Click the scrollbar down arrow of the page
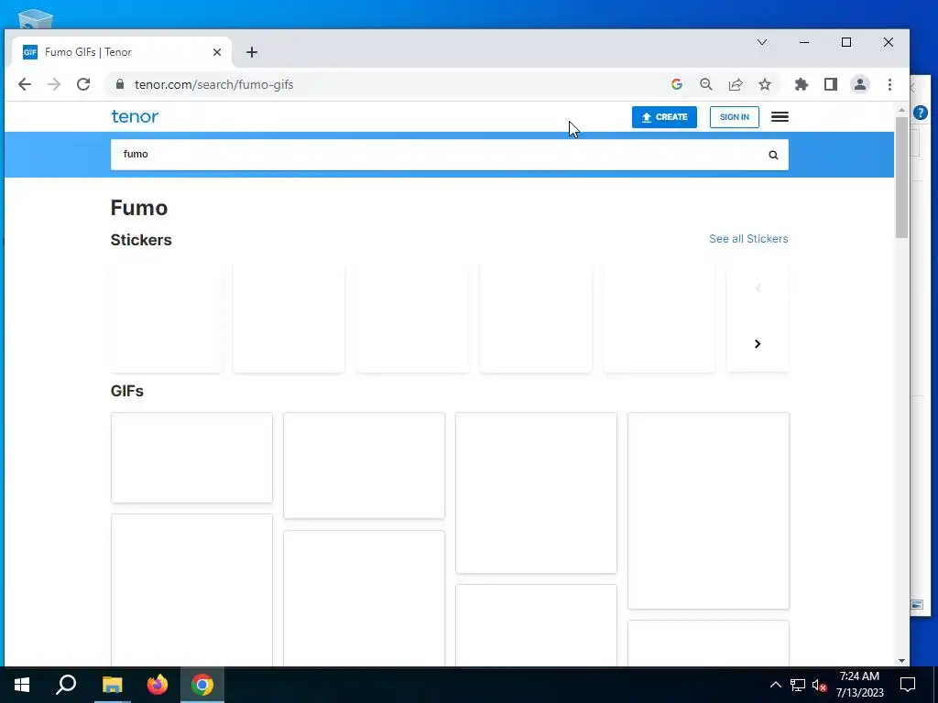 (901, 661)
